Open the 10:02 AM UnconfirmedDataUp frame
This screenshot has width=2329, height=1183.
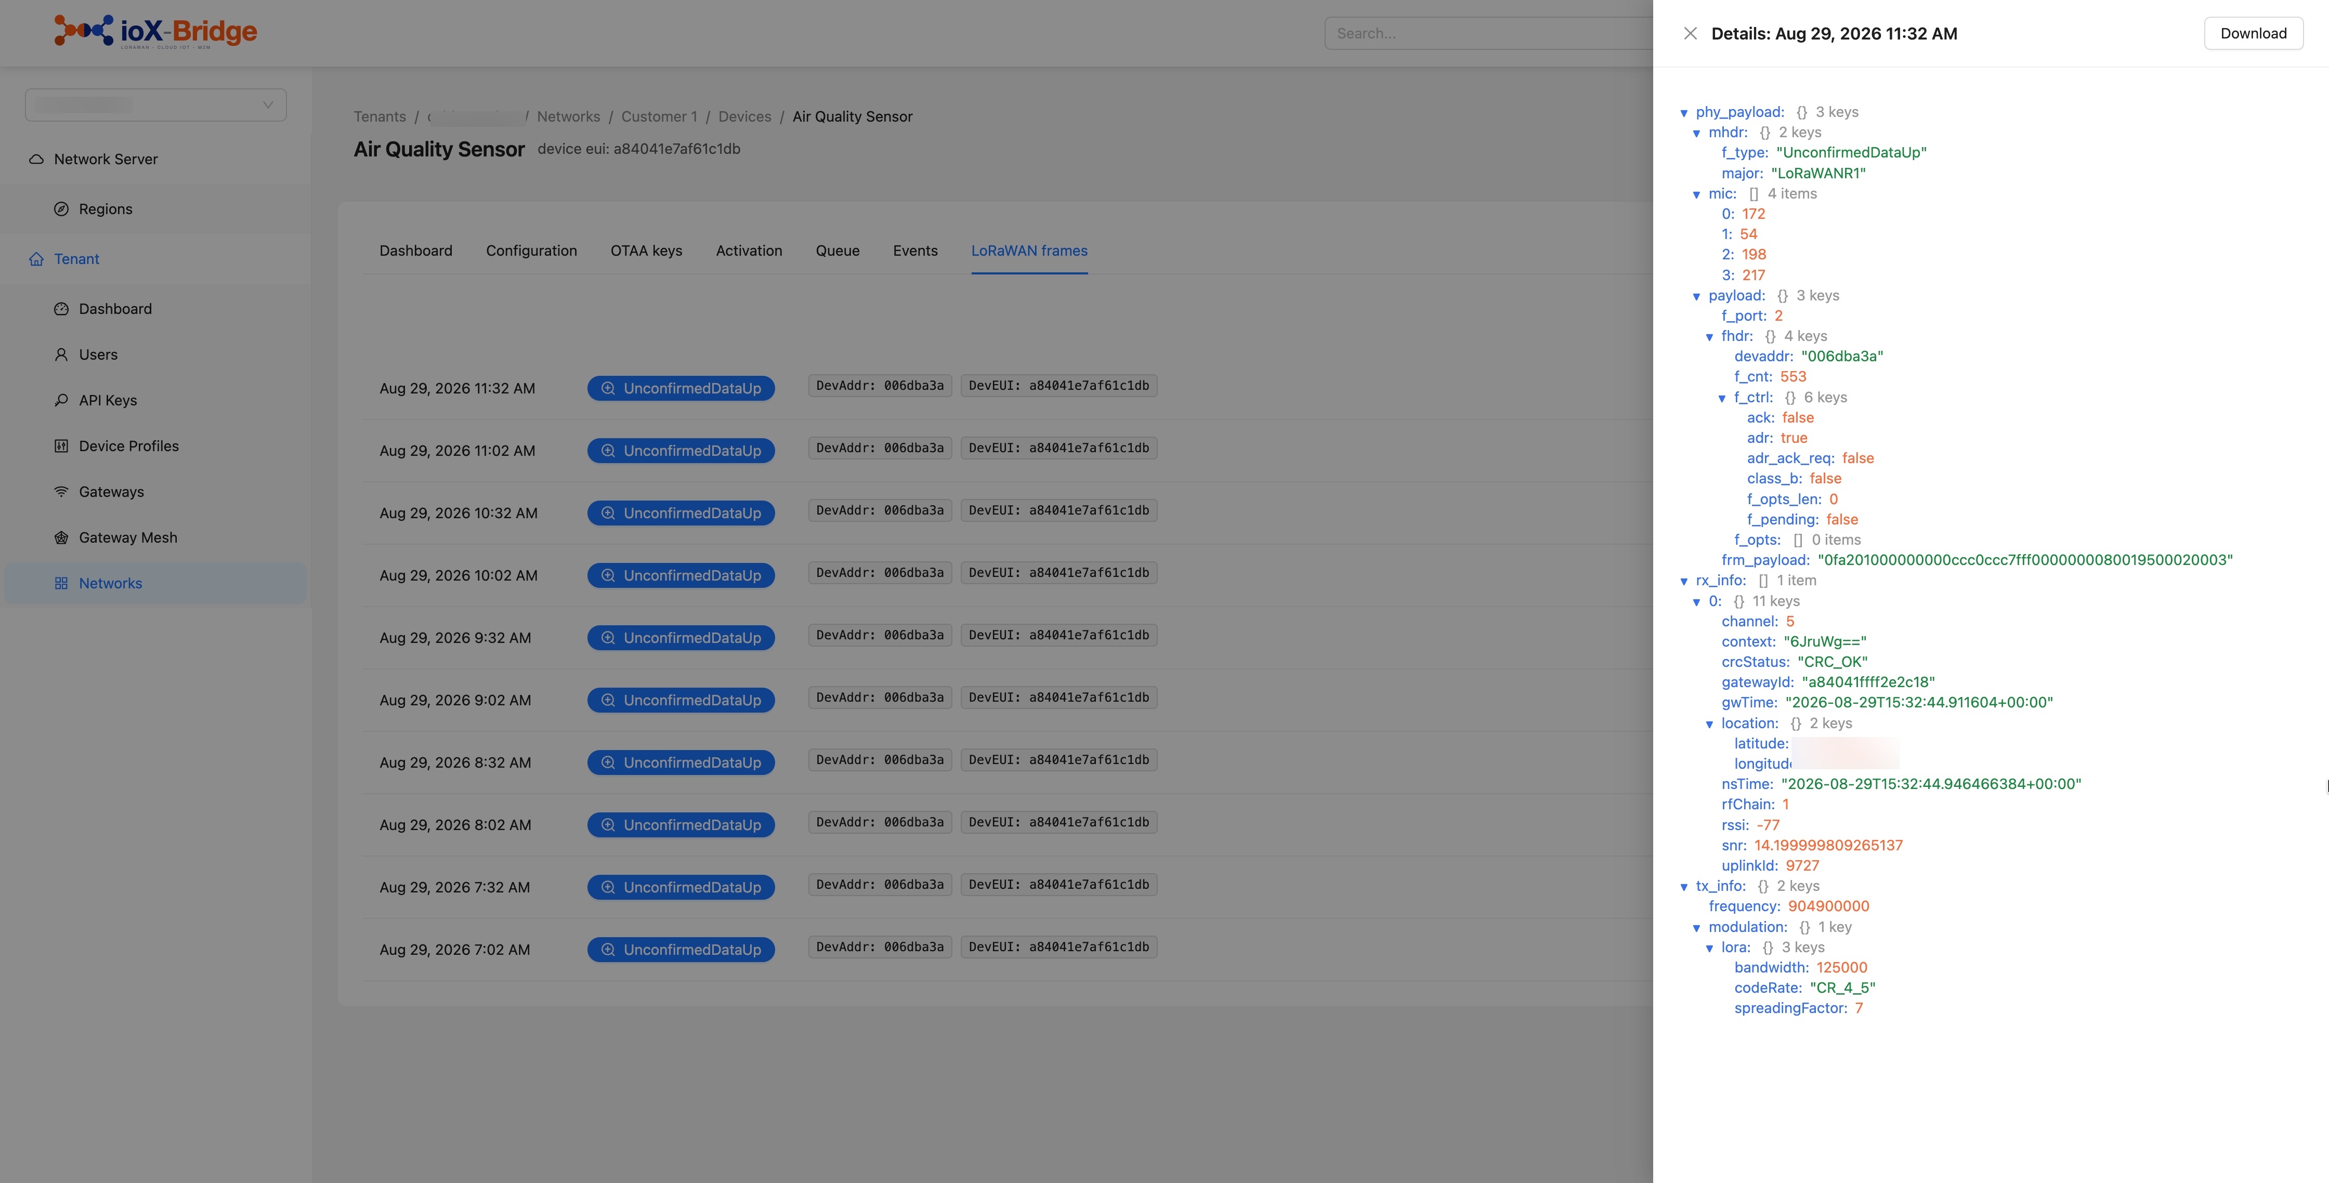pos(681,576)
